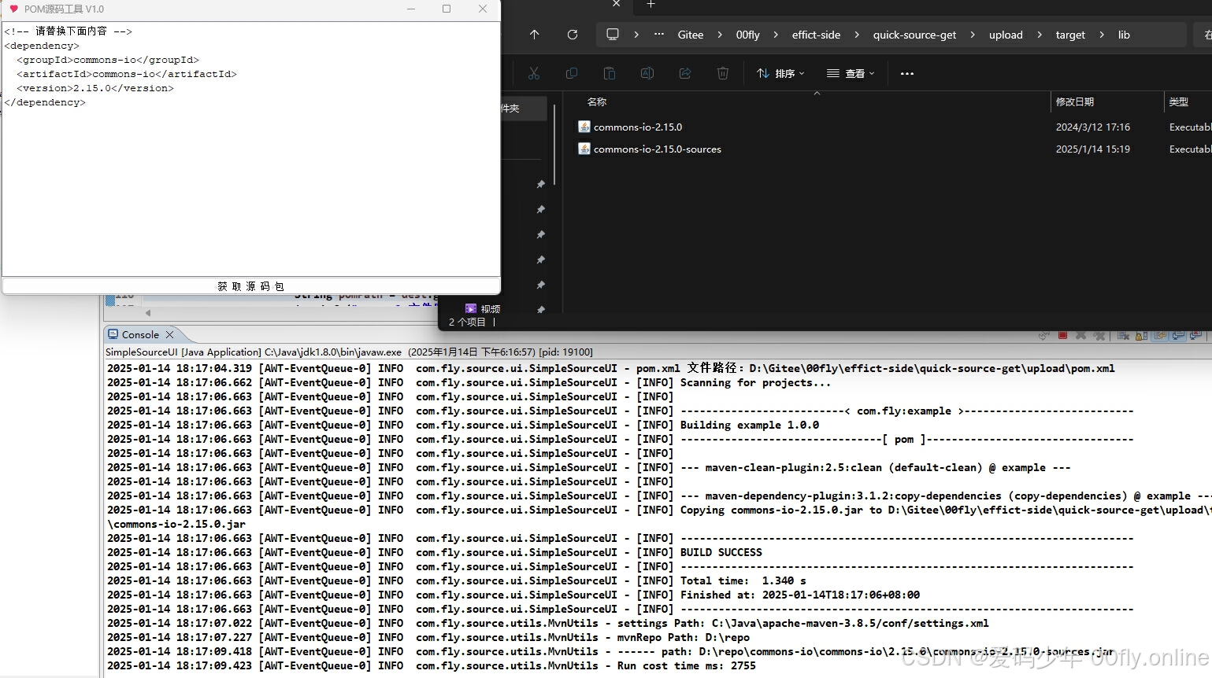1212x678 pixels.
Task: Click the Delete trash icon in Explorer
Action: click(723, 73)
